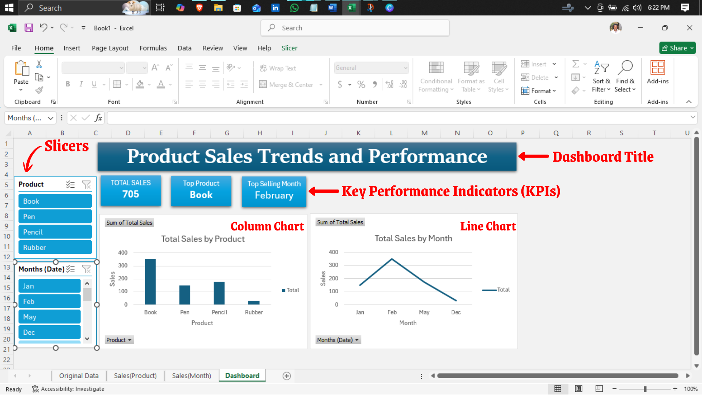Click the Undo arrow icon
Screen dimensions: 702x395
43,27
